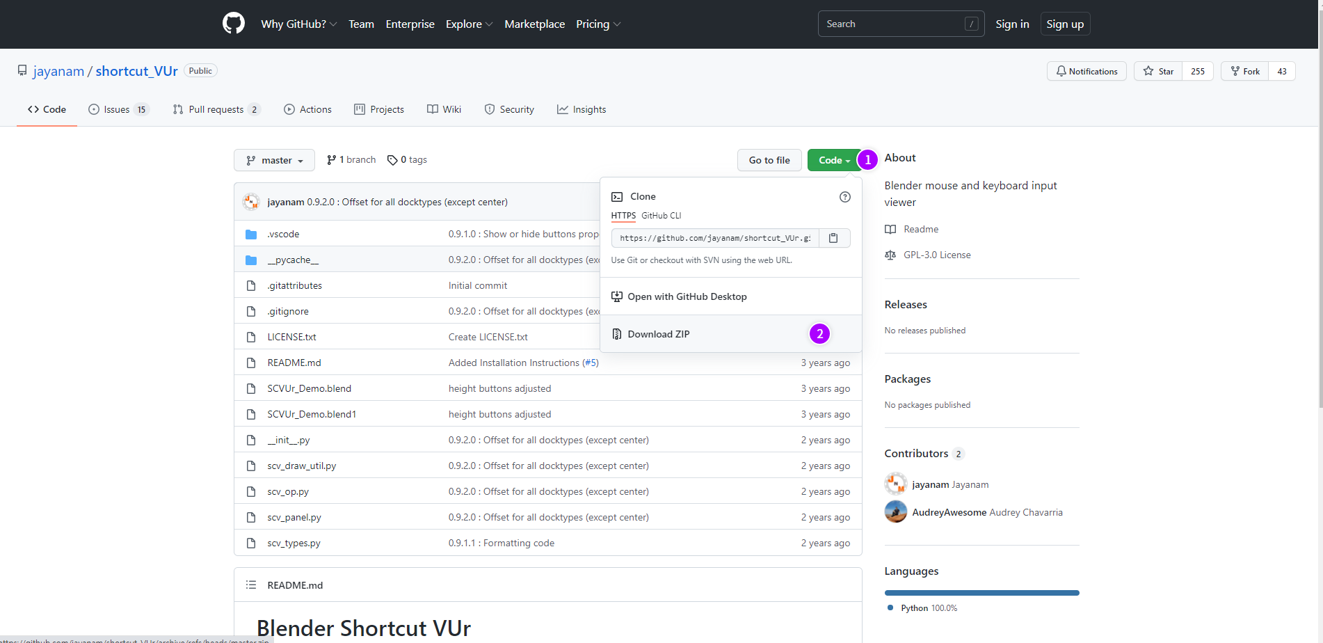Open the SCVUr_Demo.blend file
The width and height of the screenshot is (1323, 643).
coord(310,388)
